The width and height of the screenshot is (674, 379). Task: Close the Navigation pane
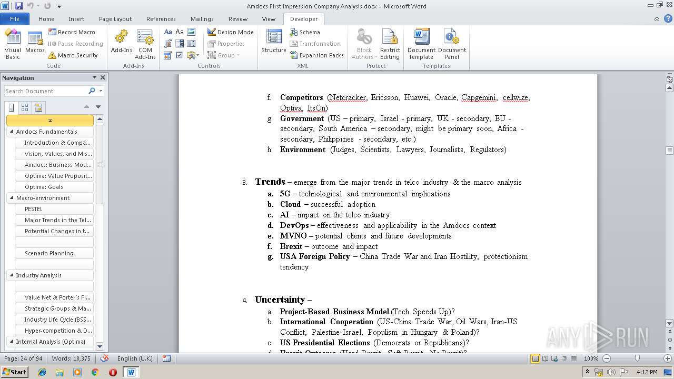pyautogui.click(x=103, y=77)
